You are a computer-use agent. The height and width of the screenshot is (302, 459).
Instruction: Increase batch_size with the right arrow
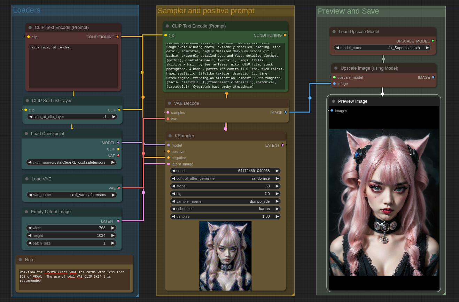point(113,243)
